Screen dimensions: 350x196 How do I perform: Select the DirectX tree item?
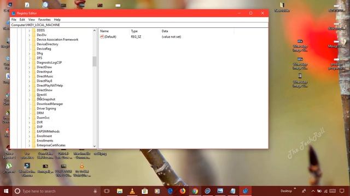point(42,95)
